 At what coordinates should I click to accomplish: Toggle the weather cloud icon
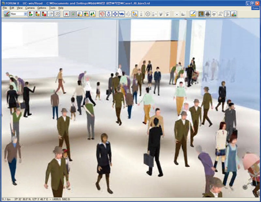(x=51, y=14)
